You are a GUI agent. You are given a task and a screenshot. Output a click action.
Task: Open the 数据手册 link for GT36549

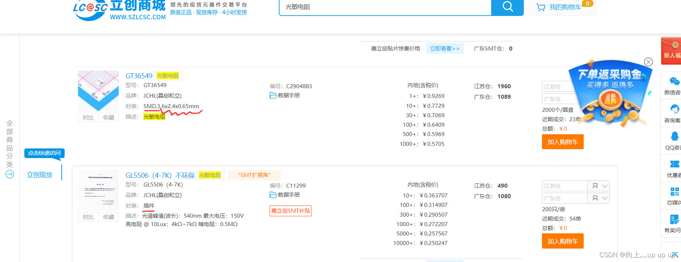point(289,95)
